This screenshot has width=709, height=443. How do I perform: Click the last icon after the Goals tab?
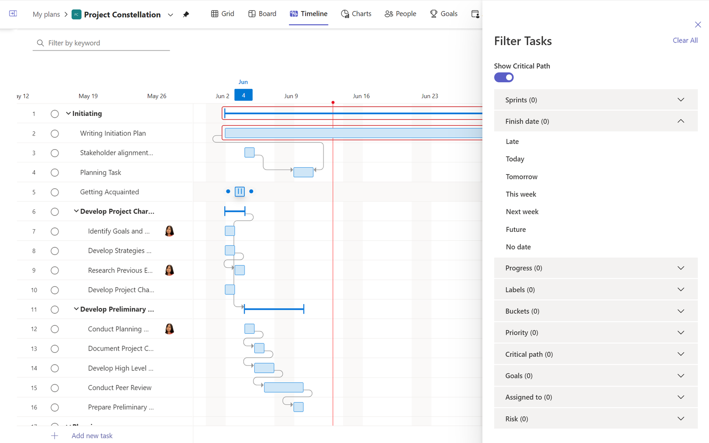point(475,14)
